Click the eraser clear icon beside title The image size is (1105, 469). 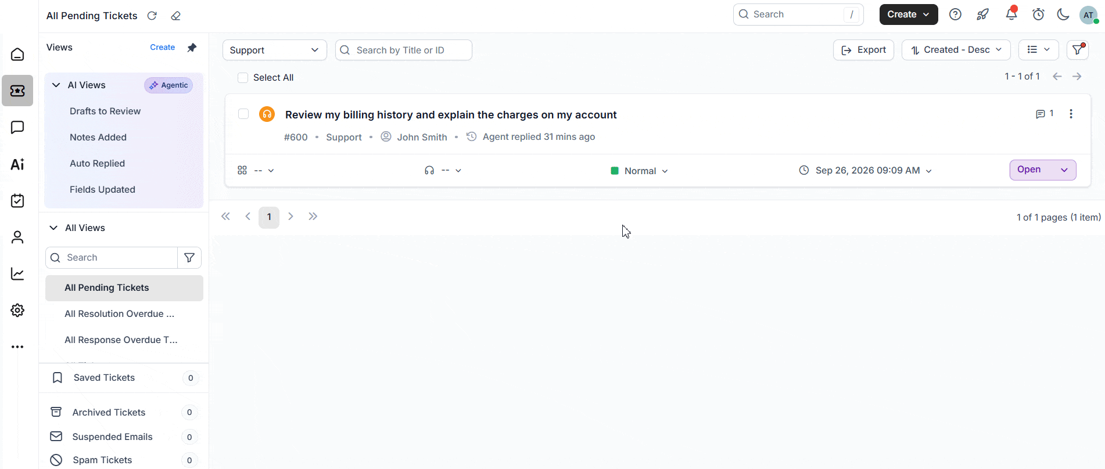176,16
